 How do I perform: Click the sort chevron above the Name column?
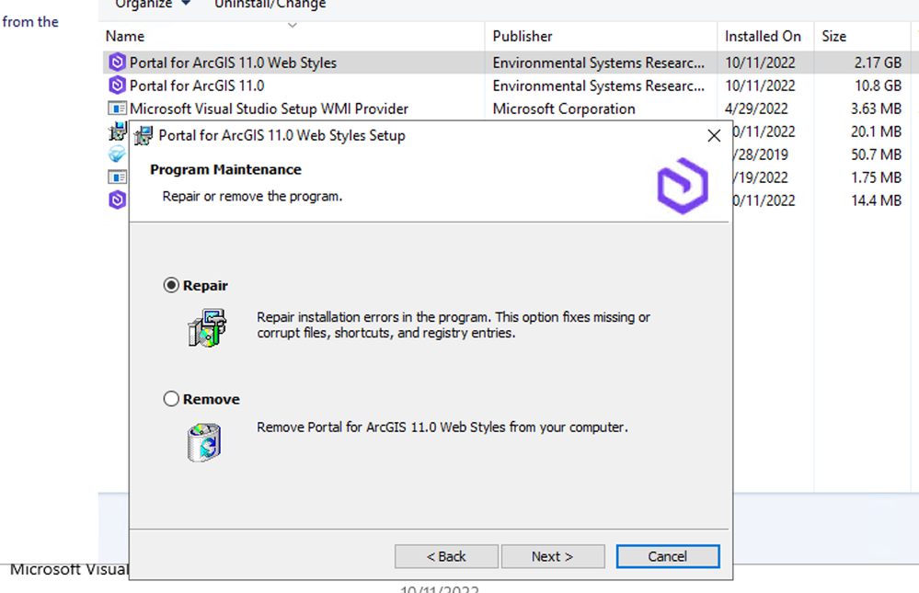293,25
